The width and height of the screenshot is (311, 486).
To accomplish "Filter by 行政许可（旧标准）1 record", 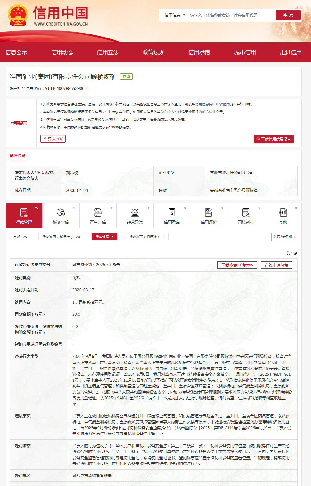I will tap(147, 237).
